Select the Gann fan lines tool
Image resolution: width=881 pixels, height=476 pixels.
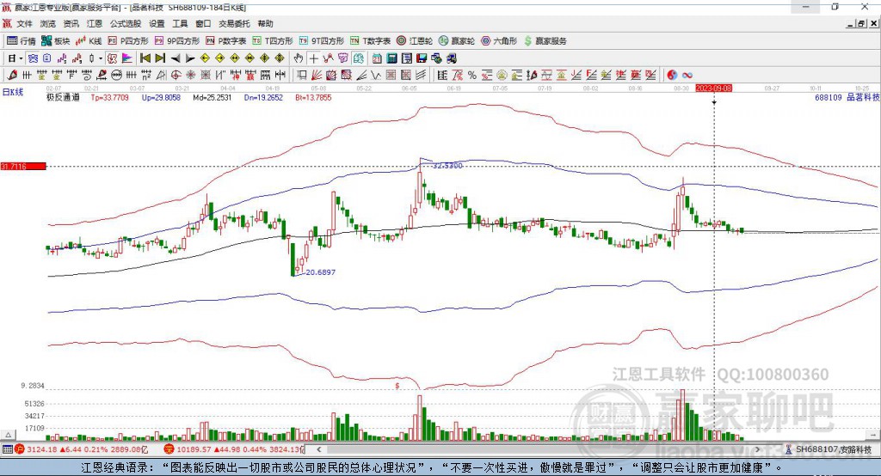[x=317, y=76]
